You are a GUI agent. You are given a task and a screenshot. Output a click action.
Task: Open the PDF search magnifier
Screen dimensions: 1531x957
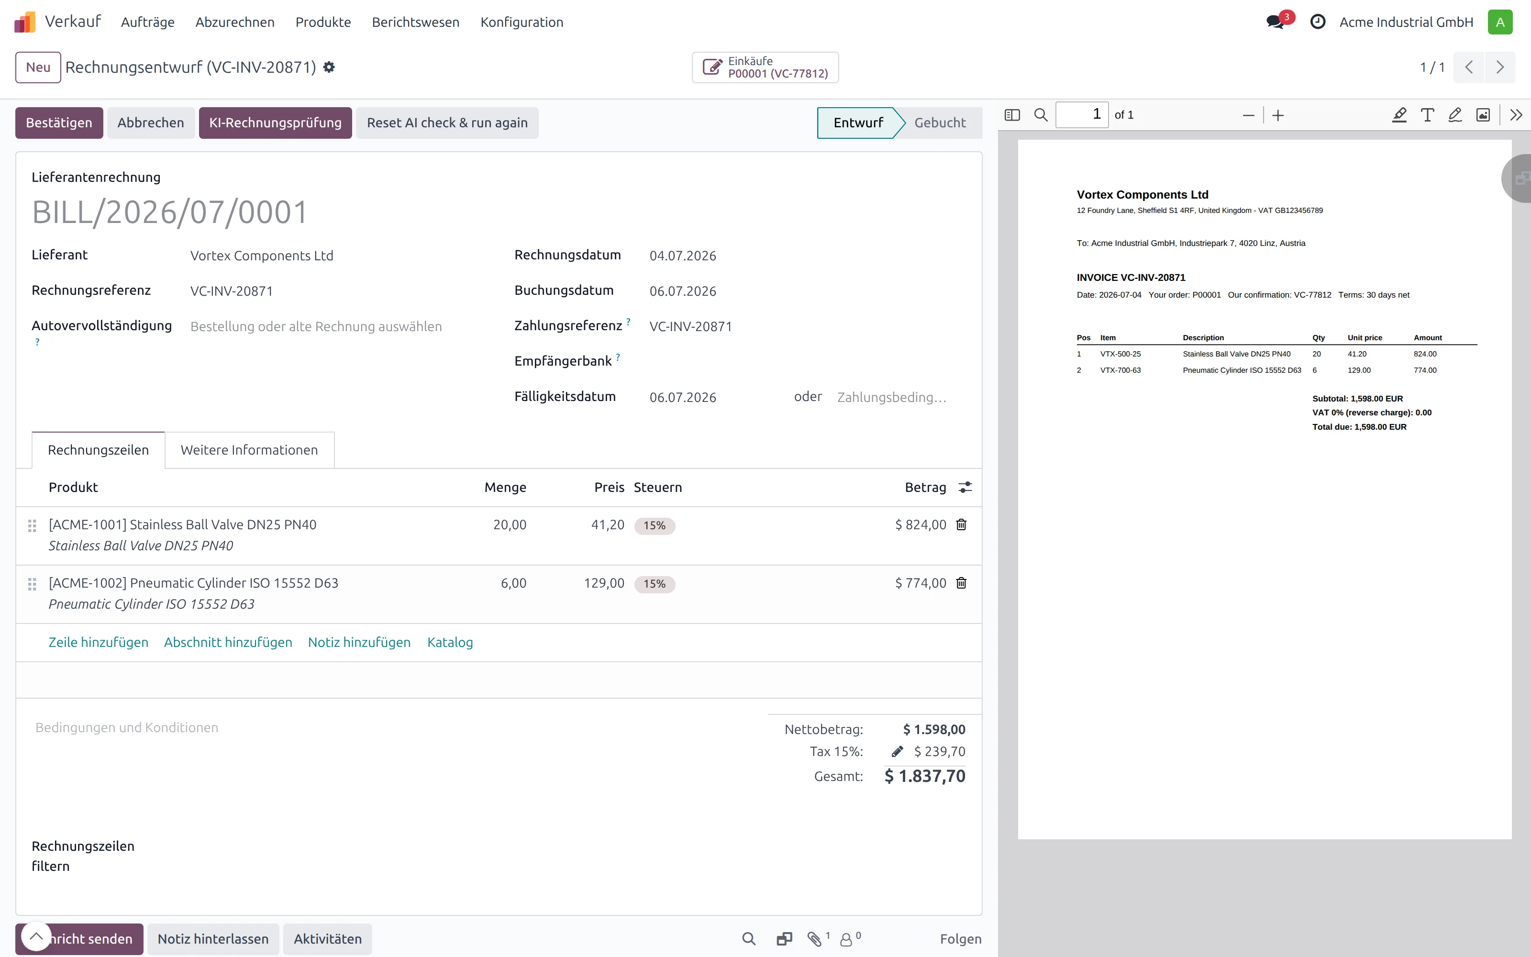pos(1041,114)
